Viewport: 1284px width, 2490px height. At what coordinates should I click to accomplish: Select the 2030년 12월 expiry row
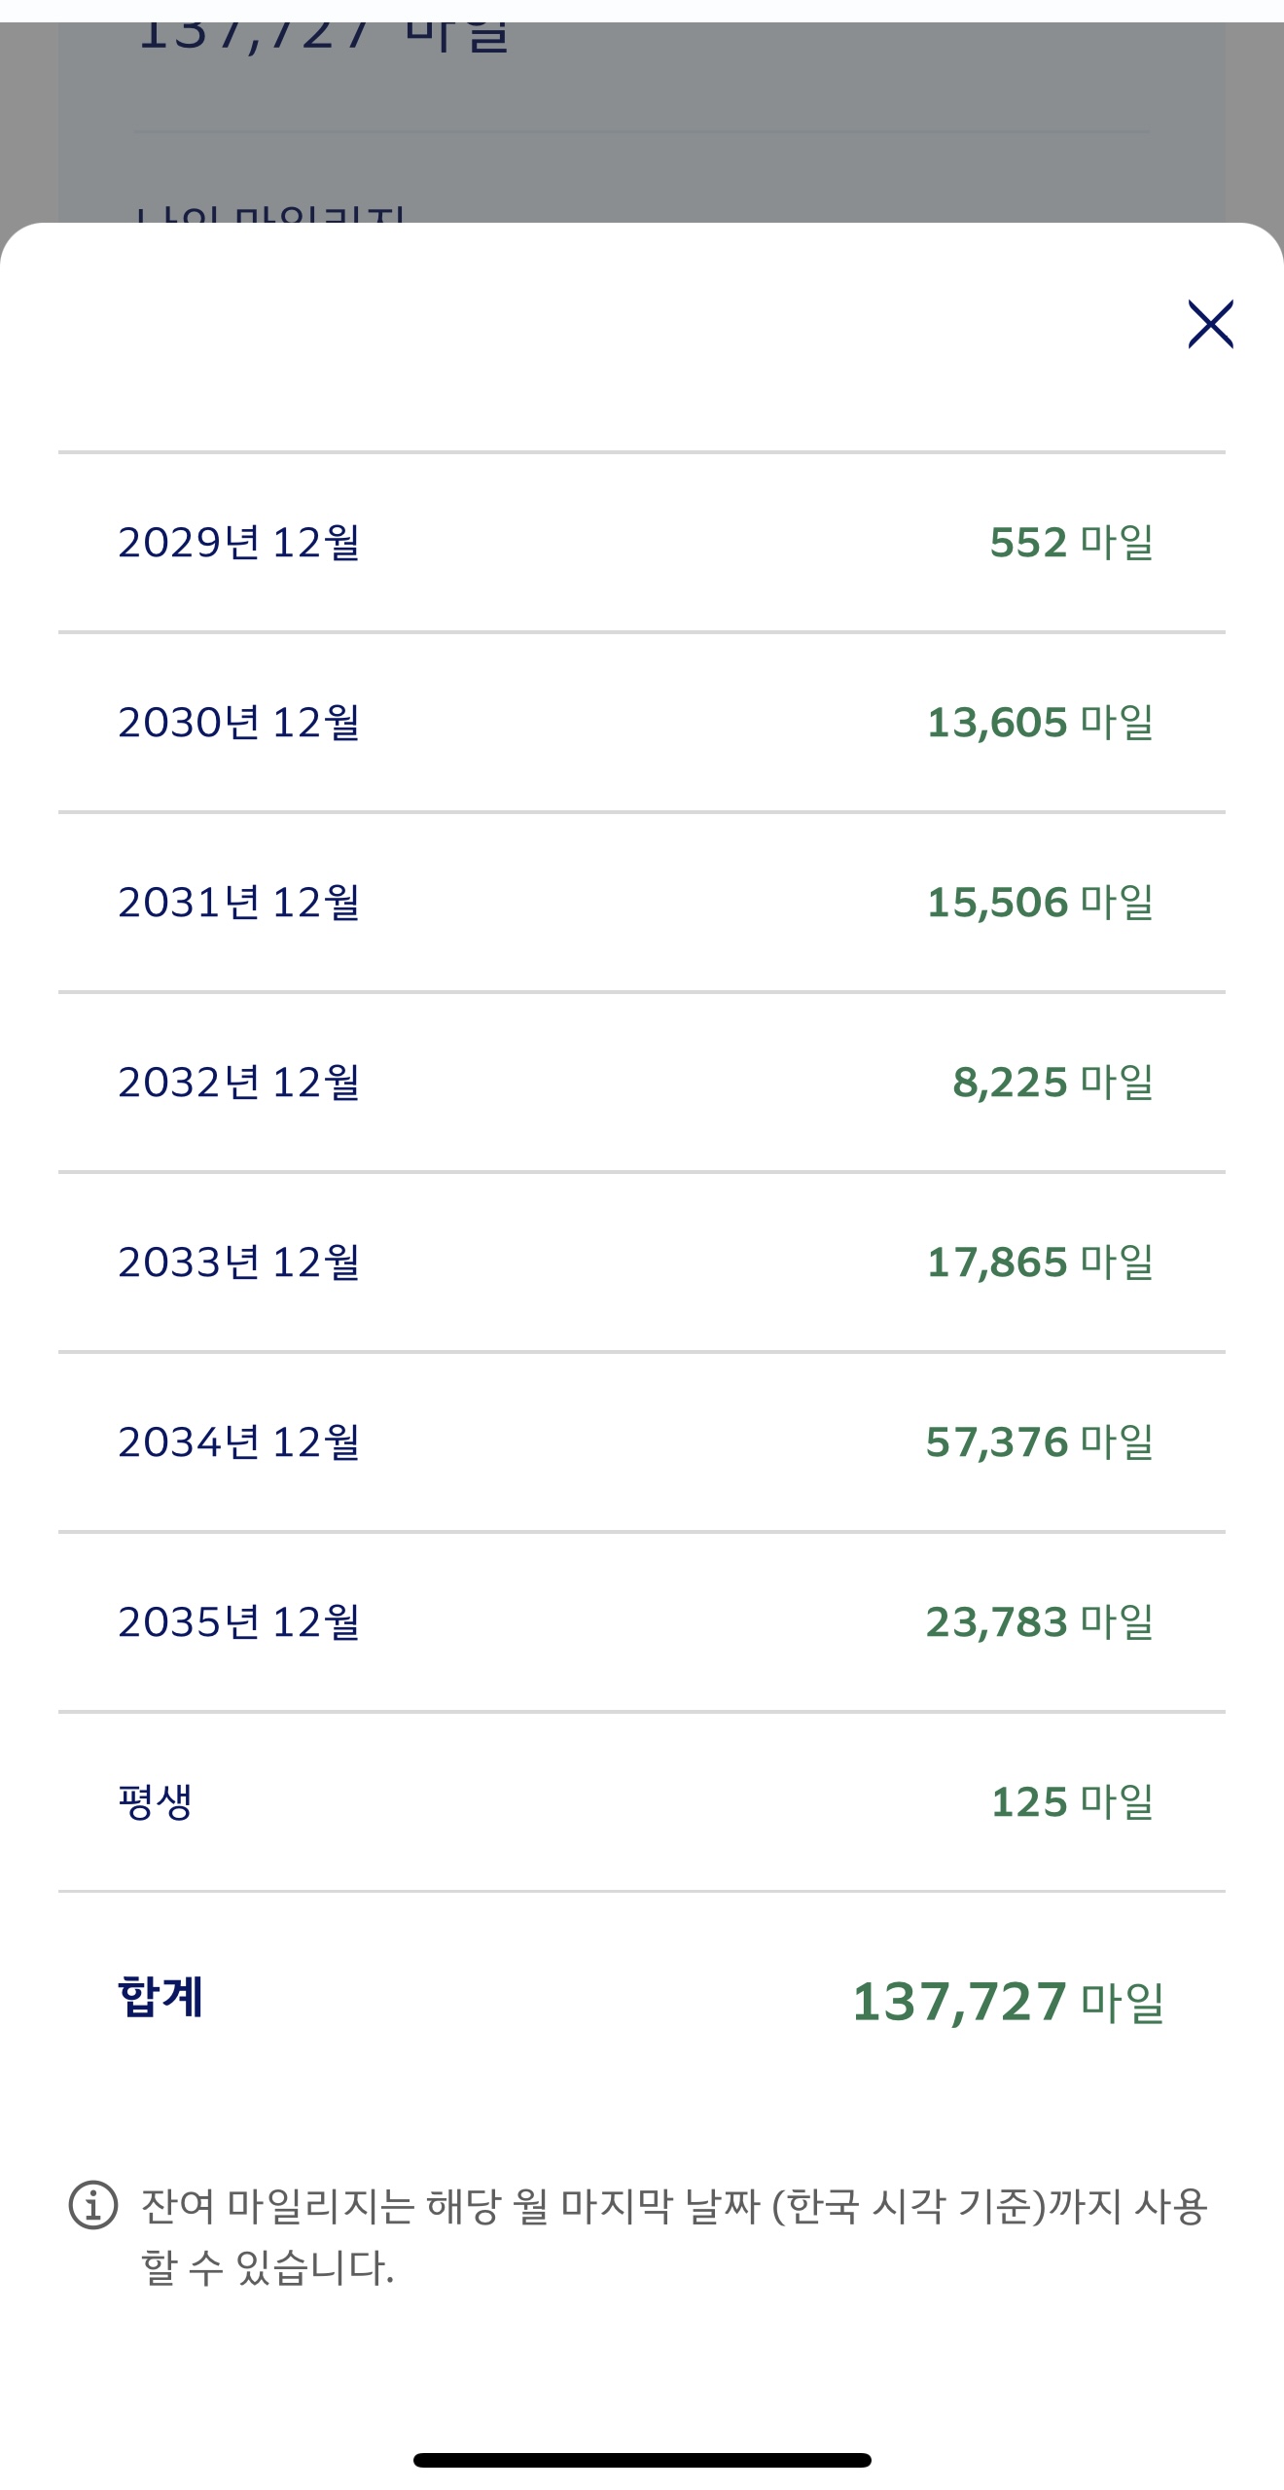tap(239, 723)
